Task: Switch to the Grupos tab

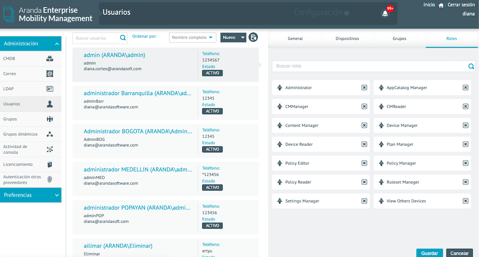Action: coord(399,39)
